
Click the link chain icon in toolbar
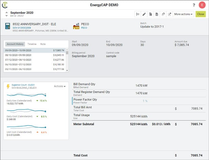pyautogui.click(x=163, y=14)
